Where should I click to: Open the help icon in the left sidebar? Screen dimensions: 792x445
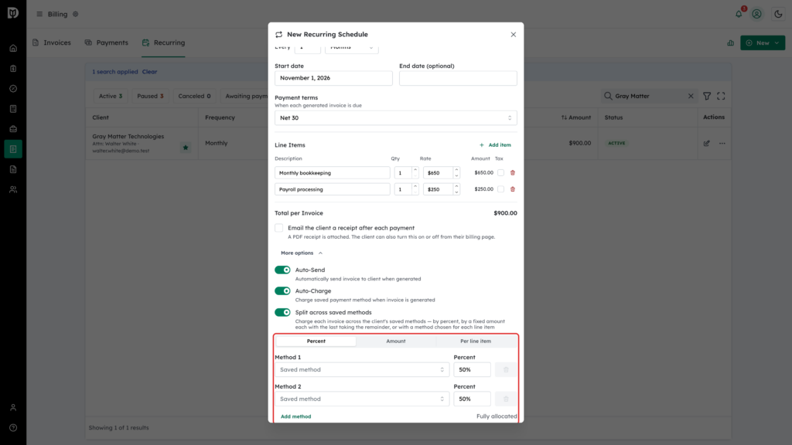pos(13,428)
